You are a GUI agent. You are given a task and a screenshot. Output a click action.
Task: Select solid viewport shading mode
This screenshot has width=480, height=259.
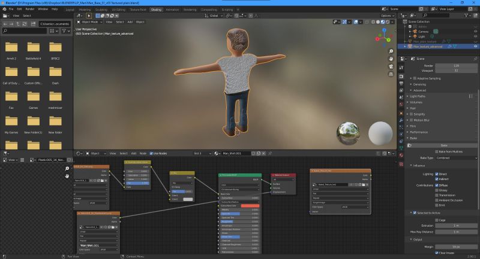coord(378,22)
